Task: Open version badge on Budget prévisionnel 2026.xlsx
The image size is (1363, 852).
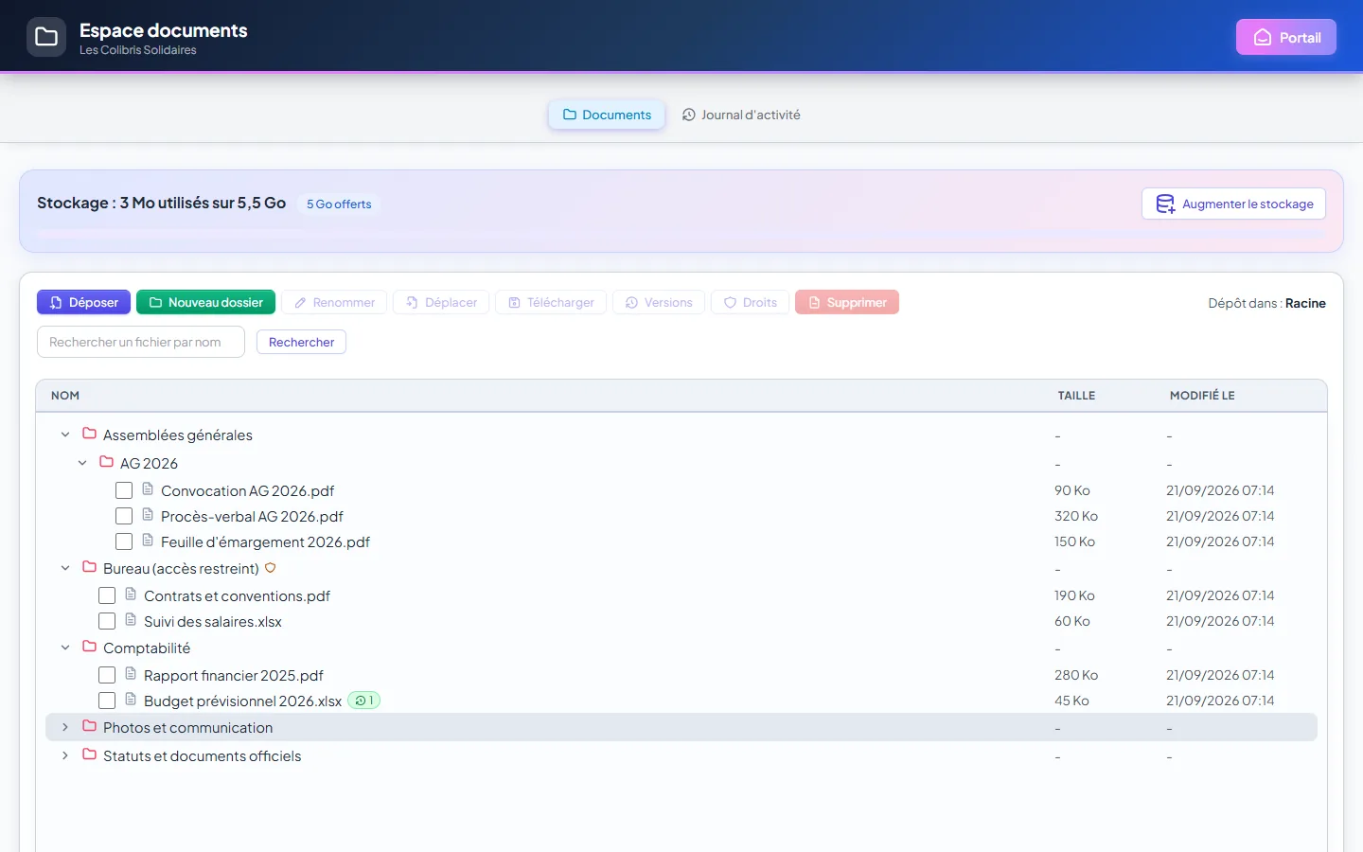Action: pos(363,701)
